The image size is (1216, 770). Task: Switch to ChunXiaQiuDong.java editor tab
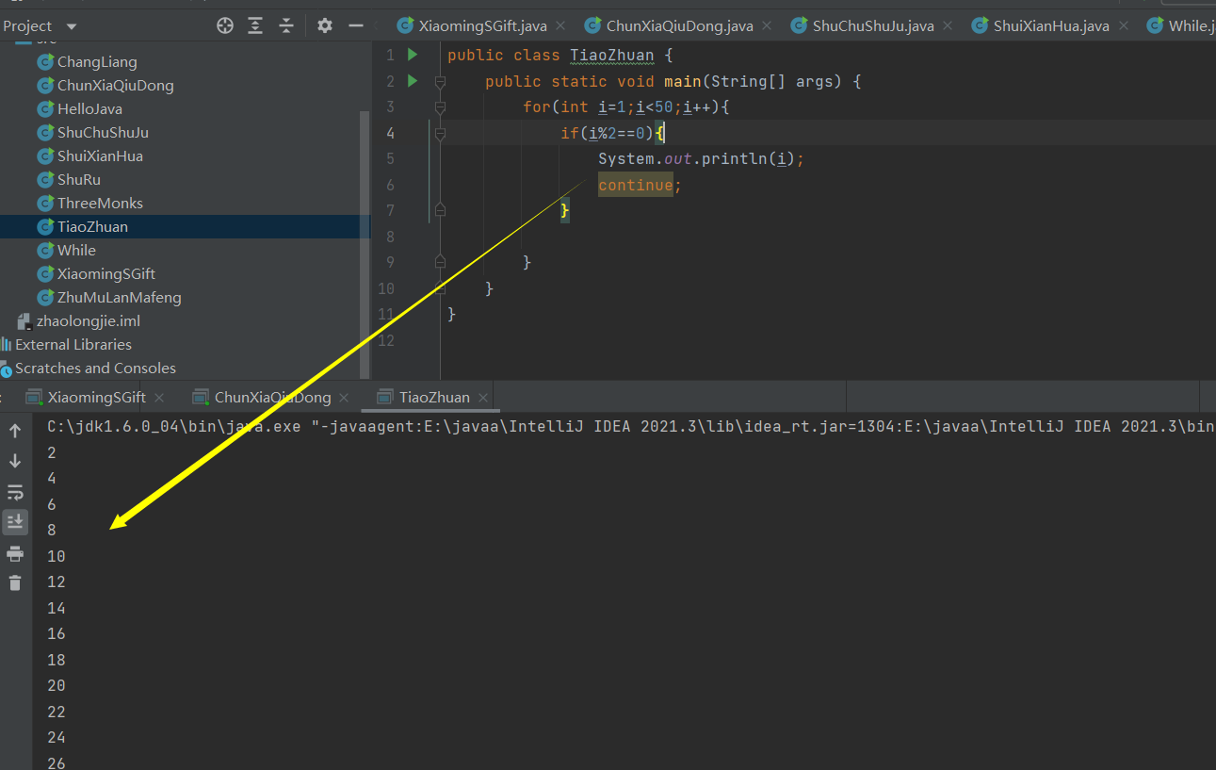point(677,25)
